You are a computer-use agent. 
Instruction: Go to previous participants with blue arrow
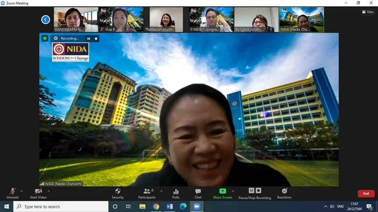coord(45,20)
